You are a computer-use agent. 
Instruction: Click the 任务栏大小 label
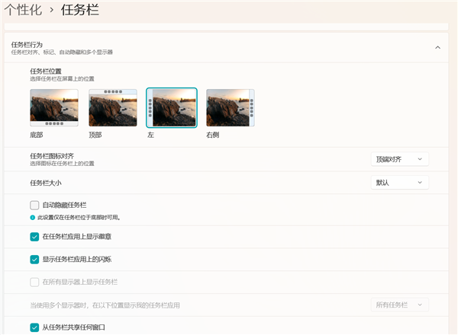click(46, 183)
